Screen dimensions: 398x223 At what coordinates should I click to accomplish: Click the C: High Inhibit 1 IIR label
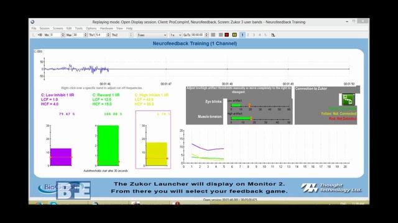152,95
